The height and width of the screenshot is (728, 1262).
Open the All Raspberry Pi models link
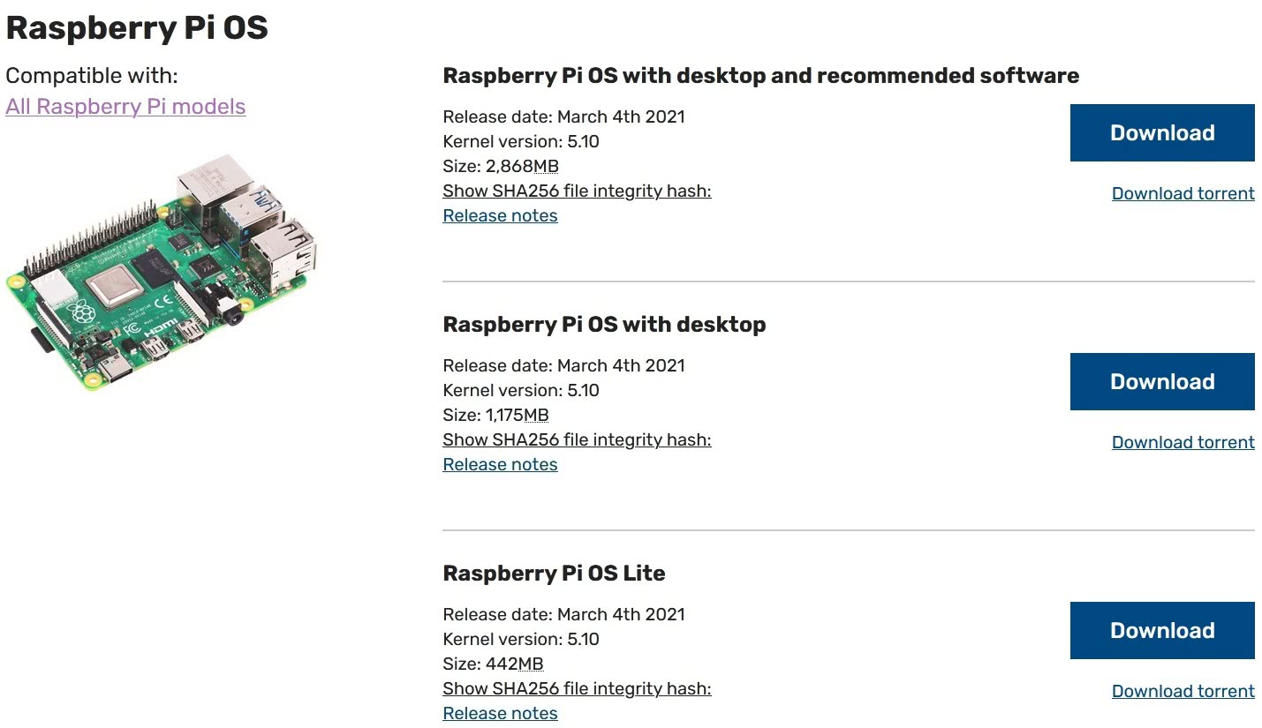point(125,107)
